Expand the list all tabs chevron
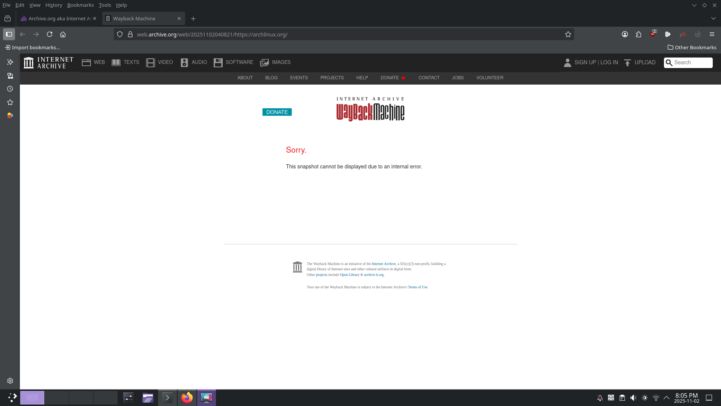The height and width of the screenshot is (406, 721). click(x=713, y=18)
